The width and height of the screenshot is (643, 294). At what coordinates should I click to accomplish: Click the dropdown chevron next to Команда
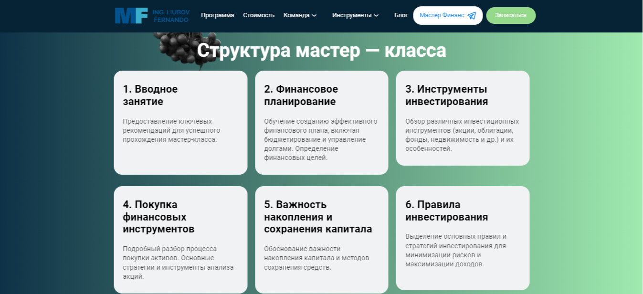315,15
